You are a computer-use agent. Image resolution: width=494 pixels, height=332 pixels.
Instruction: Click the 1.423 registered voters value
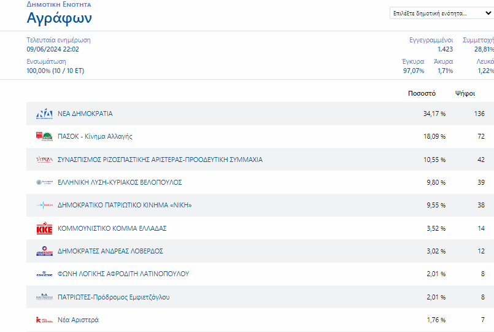(445, 49)
